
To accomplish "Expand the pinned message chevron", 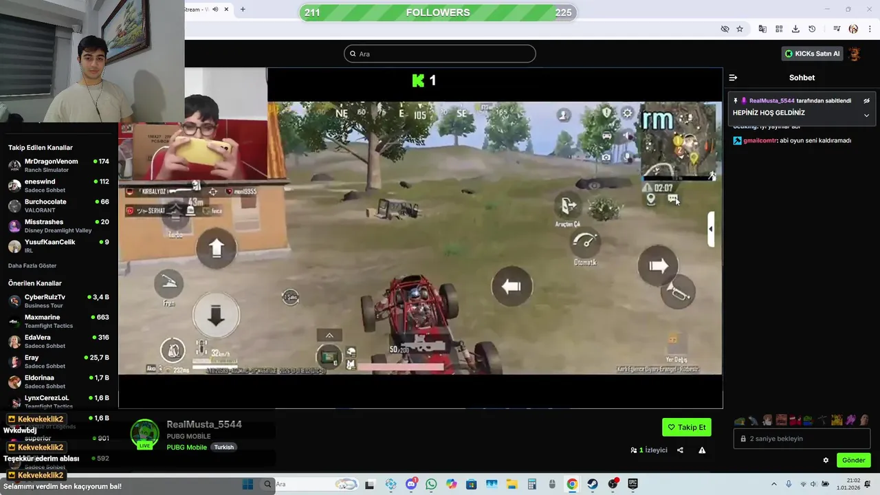I will (x=866, y=115).
